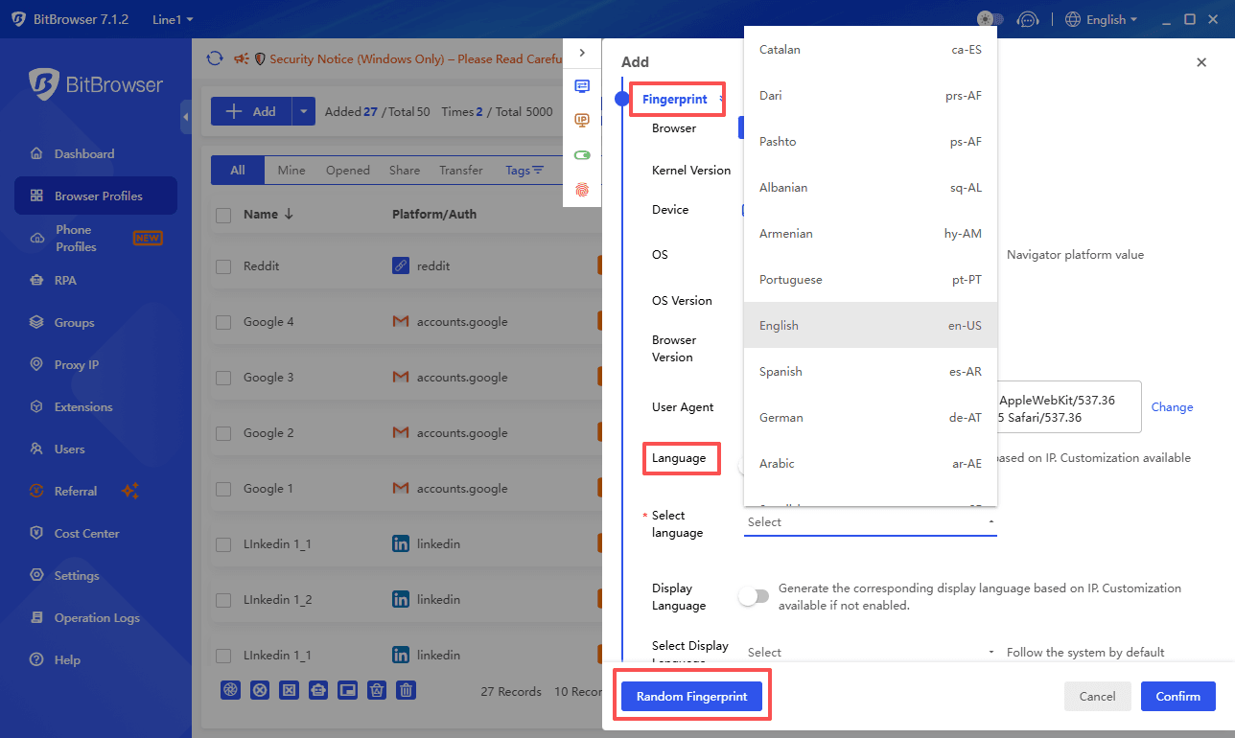Select Portuguese pt-PT from language list
The height and width of the screenshot is (738, 1235).
(x=871, y=280)
